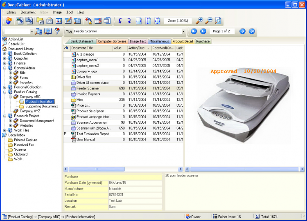Viewport: 307px width, 221px height.
Task: Click the email envelope toolbar icon
Action: point(50,21)
